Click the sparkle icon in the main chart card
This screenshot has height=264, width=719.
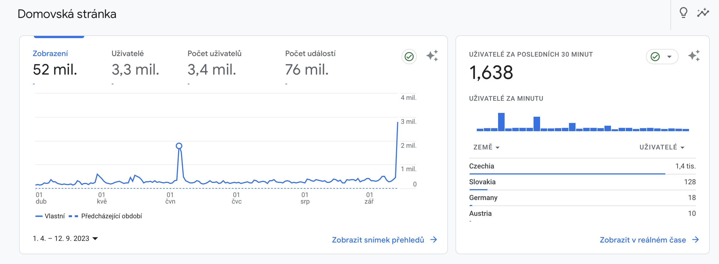click(432, 56)
